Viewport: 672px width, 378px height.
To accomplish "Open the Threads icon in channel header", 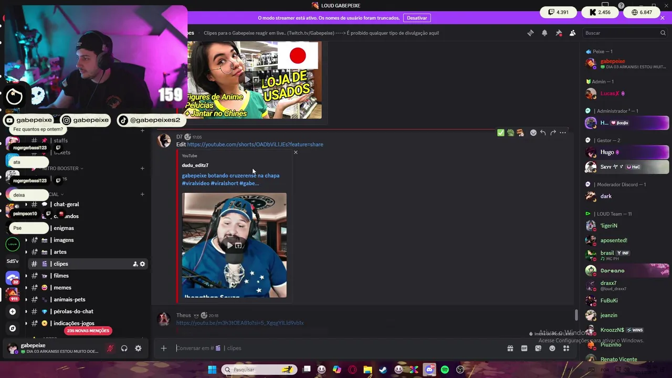I will [530, 33].
